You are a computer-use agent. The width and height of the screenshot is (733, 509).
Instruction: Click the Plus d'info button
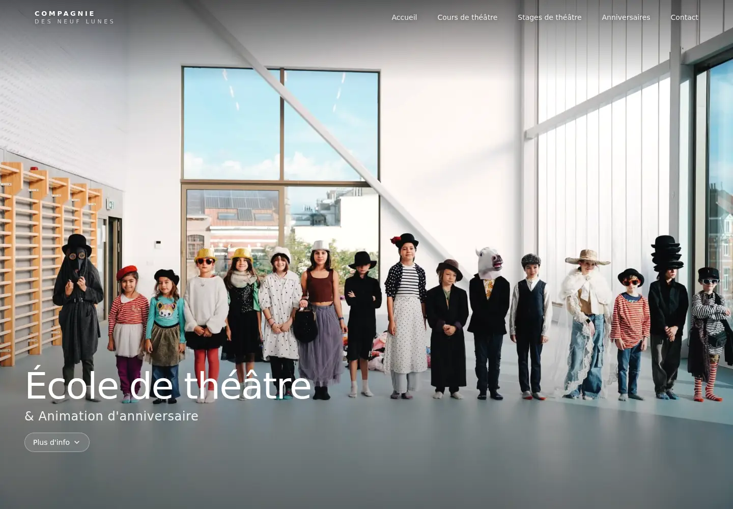57,442
